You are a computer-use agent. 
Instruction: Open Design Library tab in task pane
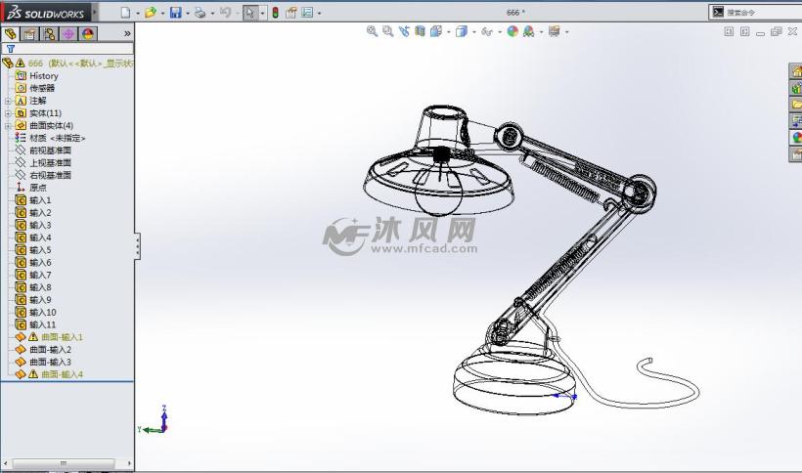click(x=796, y=88)
